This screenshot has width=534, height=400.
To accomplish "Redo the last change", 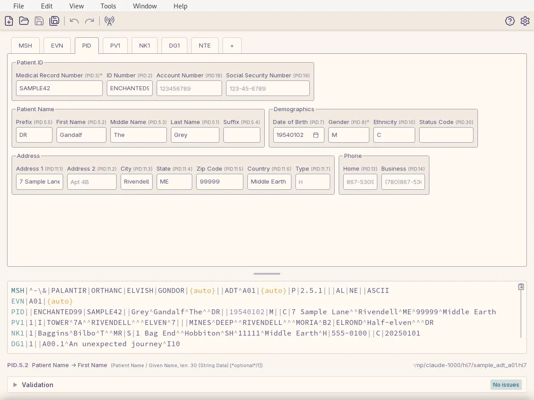I will [89, 21].
